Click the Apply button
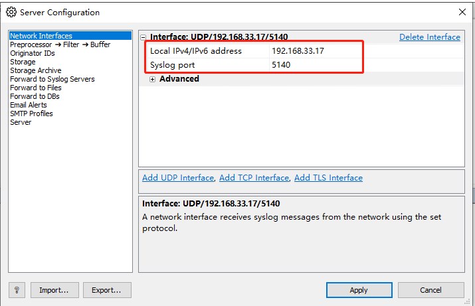The image size is (475, 306). click(359, 290)
